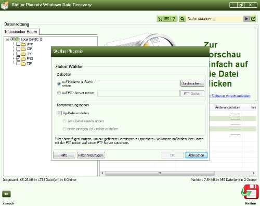The image size is (260, 206).
Task: Click the TIF folder icon
Action: coord(23,64)
